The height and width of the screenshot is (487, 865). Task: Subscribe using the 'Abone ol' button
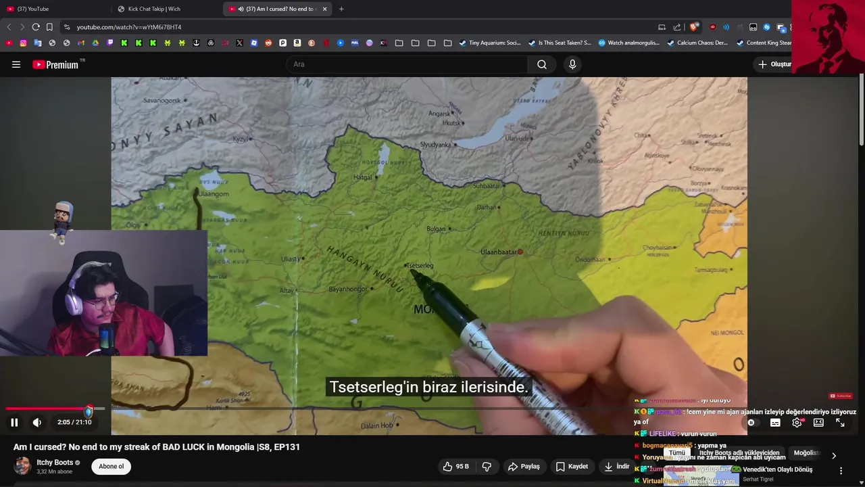point(112,466)
